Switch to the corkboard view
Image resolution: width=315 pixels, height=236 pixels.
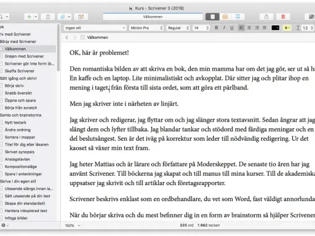tap(225, 17)
